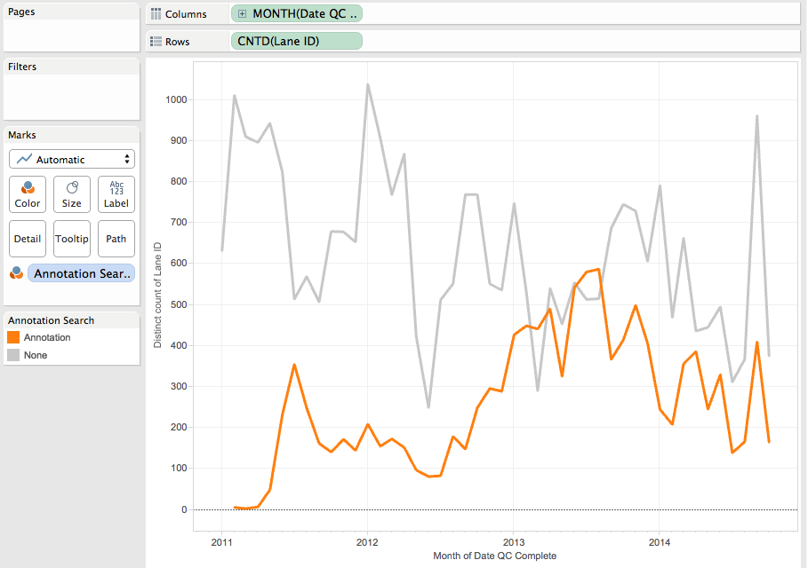Open the Color marks card
Image resolution: width=808 pixels, height=568 pixels.
(28, 194)
